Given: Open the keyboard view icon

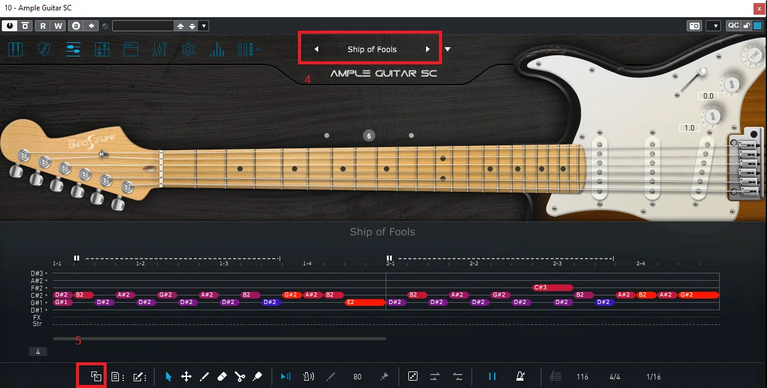Looking at the screenshot, I should pos(16,50).
